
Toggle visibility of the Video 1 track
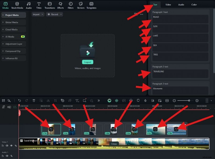[x=12, y=146]
